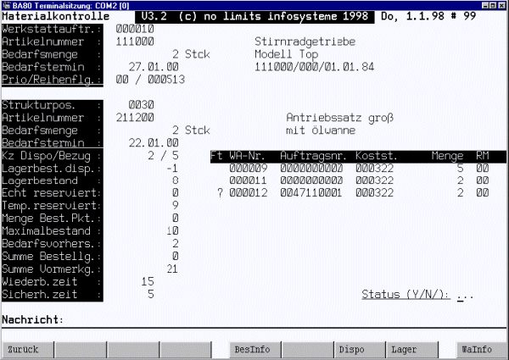This screenshot has height=360, width=509.
Task: Click the Nachricht message line
Action: [255, 319]
